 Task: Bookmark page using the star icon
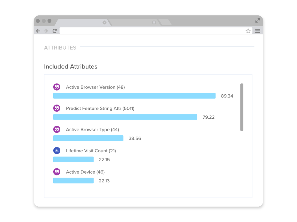(x=248, y=31)
